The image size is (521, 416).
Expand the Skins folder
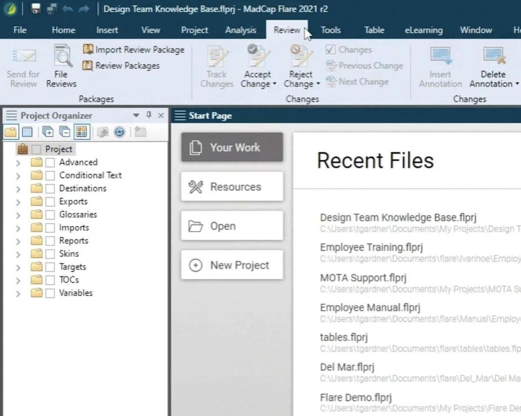point(18,254)
